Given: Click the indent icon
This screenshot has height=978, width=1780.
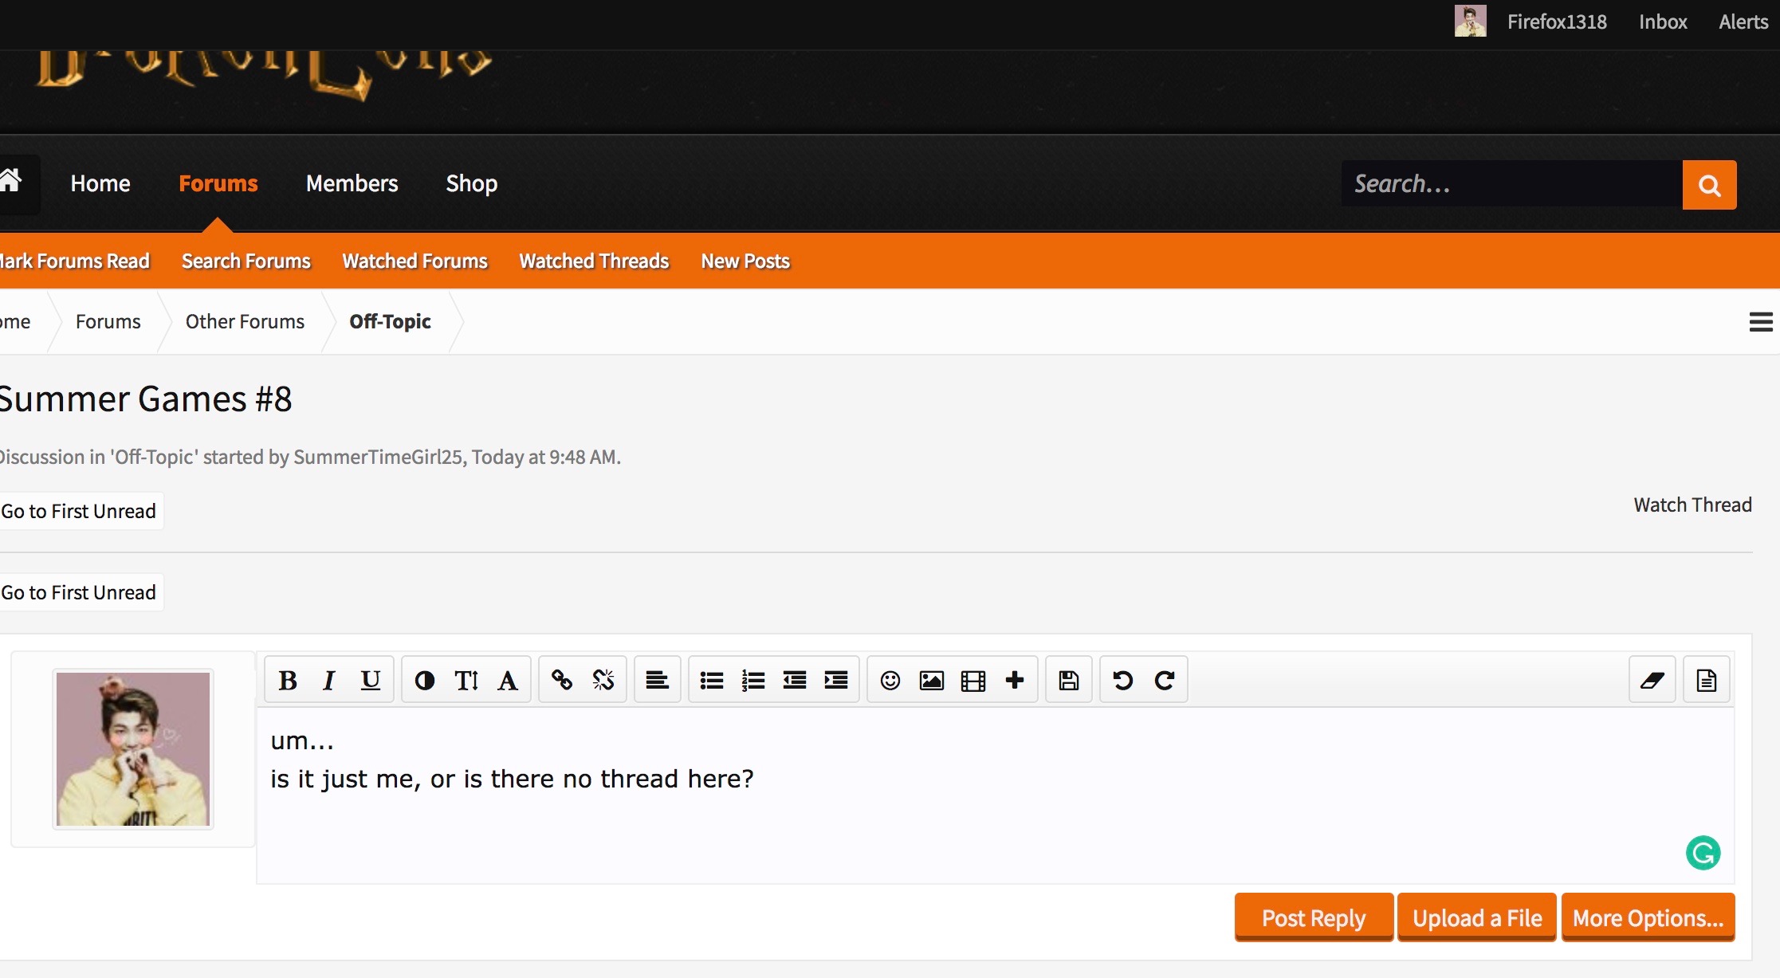Looking at the screenshot, I should (836, 680).
